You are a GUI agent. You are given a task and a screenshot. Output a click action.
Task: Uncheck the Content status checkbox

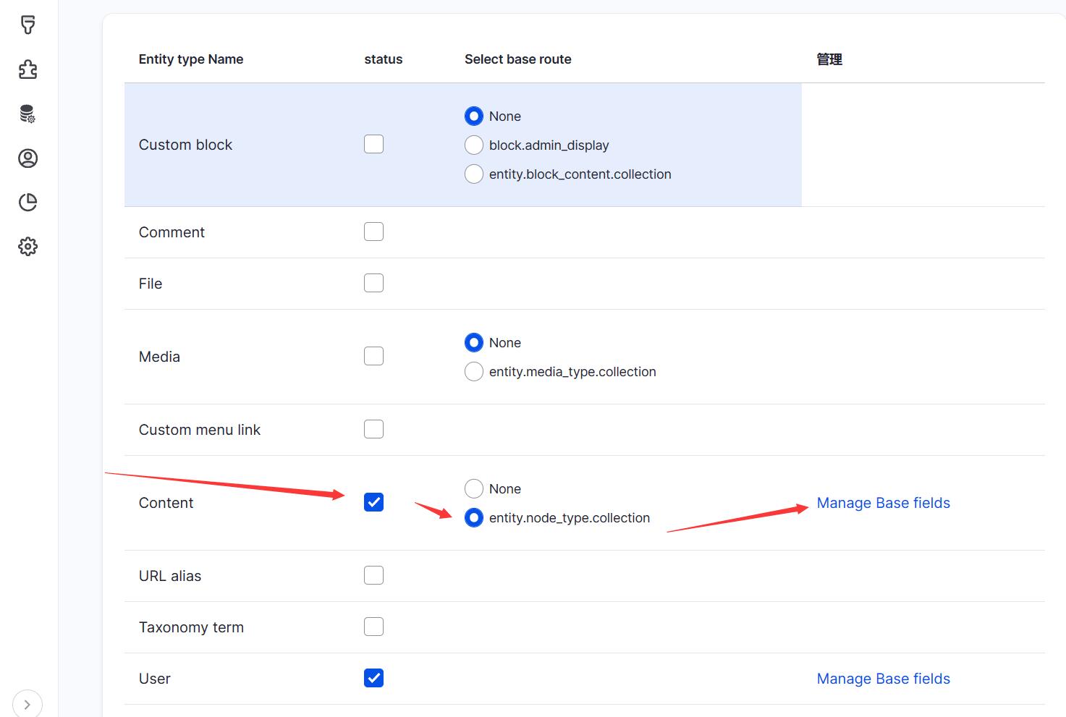coord(373,502)
